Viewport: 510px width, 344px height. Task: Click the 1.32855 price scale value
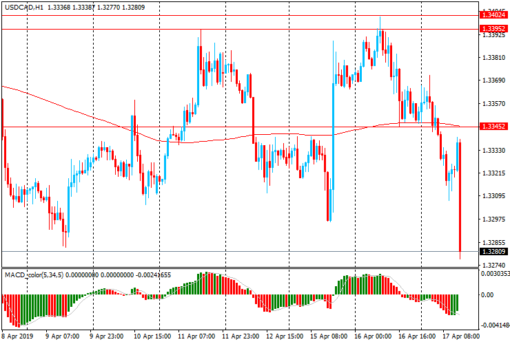[493, 243]
